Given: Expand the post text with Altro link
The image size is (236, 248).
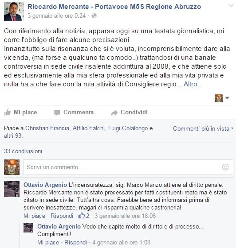Looking at the screenshot, I should [x=193, y=84].
